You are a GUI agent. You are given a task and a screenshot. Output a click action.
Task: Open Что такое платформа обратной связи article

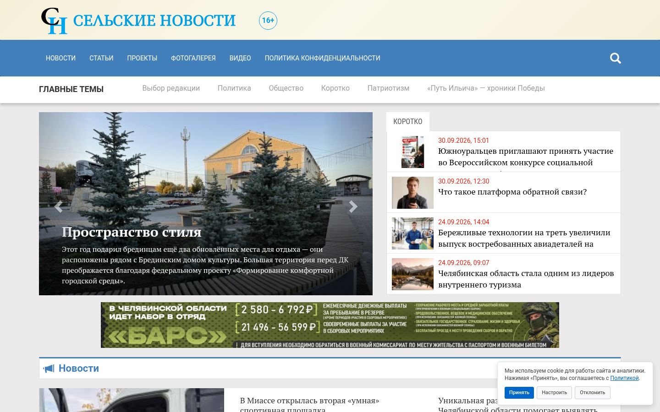pos(512,192)
